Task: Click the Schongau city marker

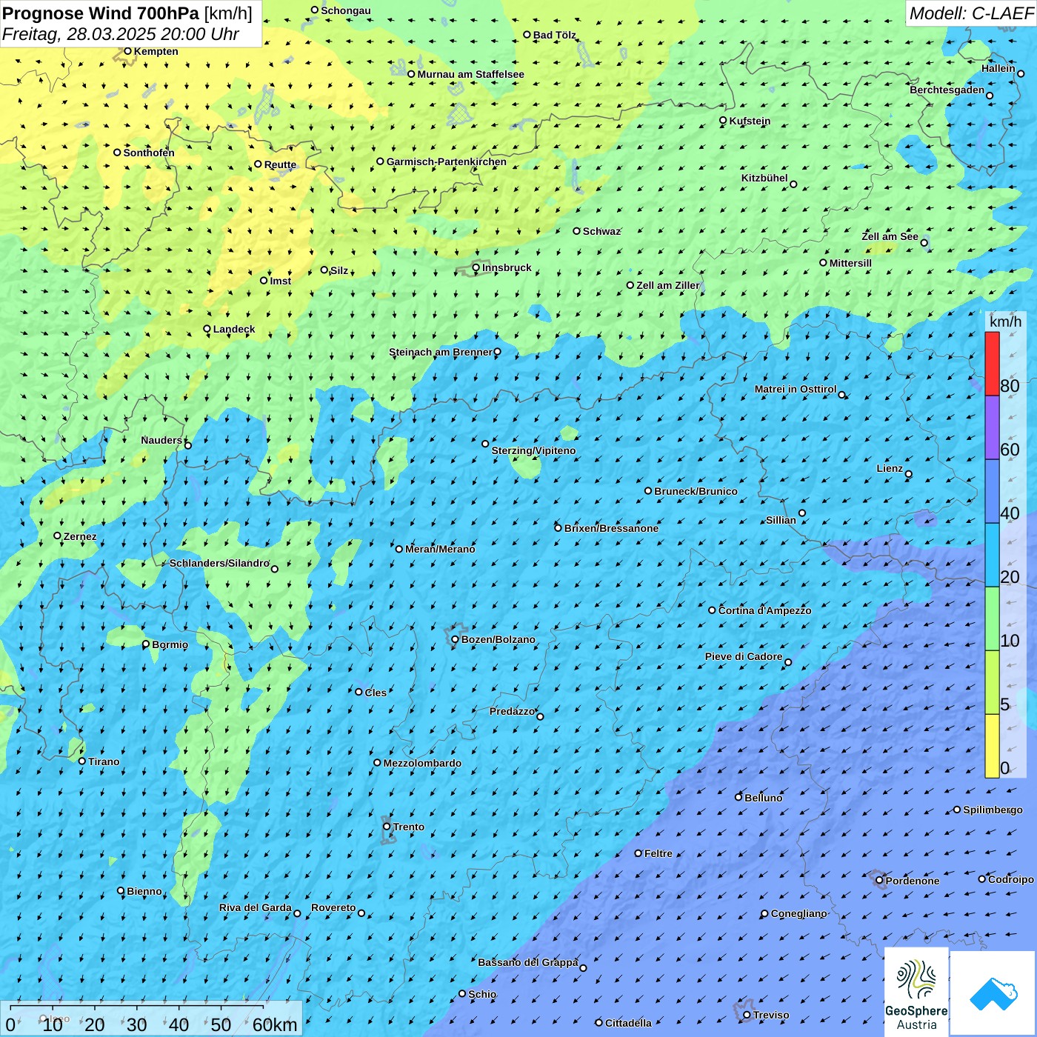Action: point(315,10)
